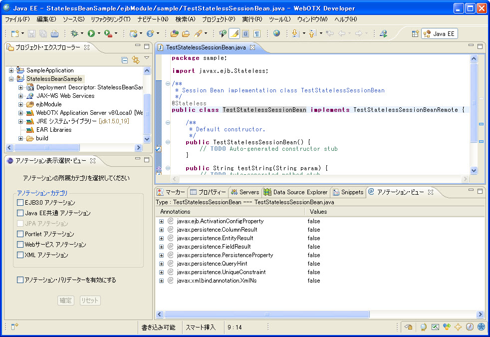Enable the EJB3.0 アノテーション checkbox
The width and height of the screenshot is (490, 337).
(x=20, y=203)
